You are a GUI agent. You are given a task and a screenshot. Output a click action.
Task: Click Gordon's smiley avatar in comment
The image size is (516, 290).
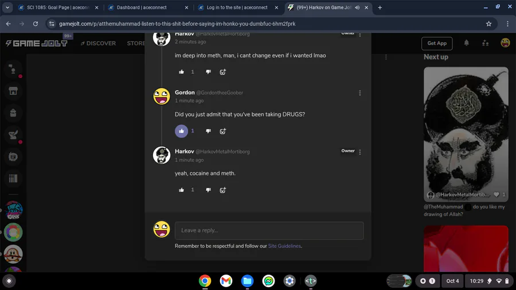pyautogui.click(x=162, y=96)
